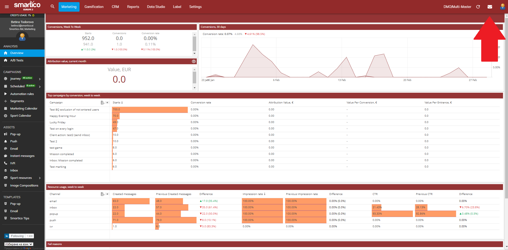508x250 pixels.
Task: Open the language selection dropdown
Action: pyautogui.click(x=19, y=244)
